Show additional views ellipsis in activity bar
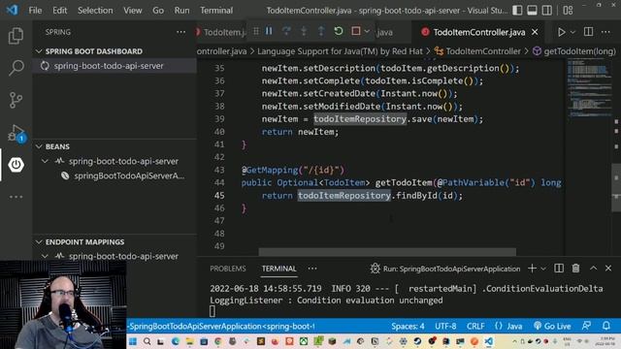The image size is (621, 349). [16, 197]
